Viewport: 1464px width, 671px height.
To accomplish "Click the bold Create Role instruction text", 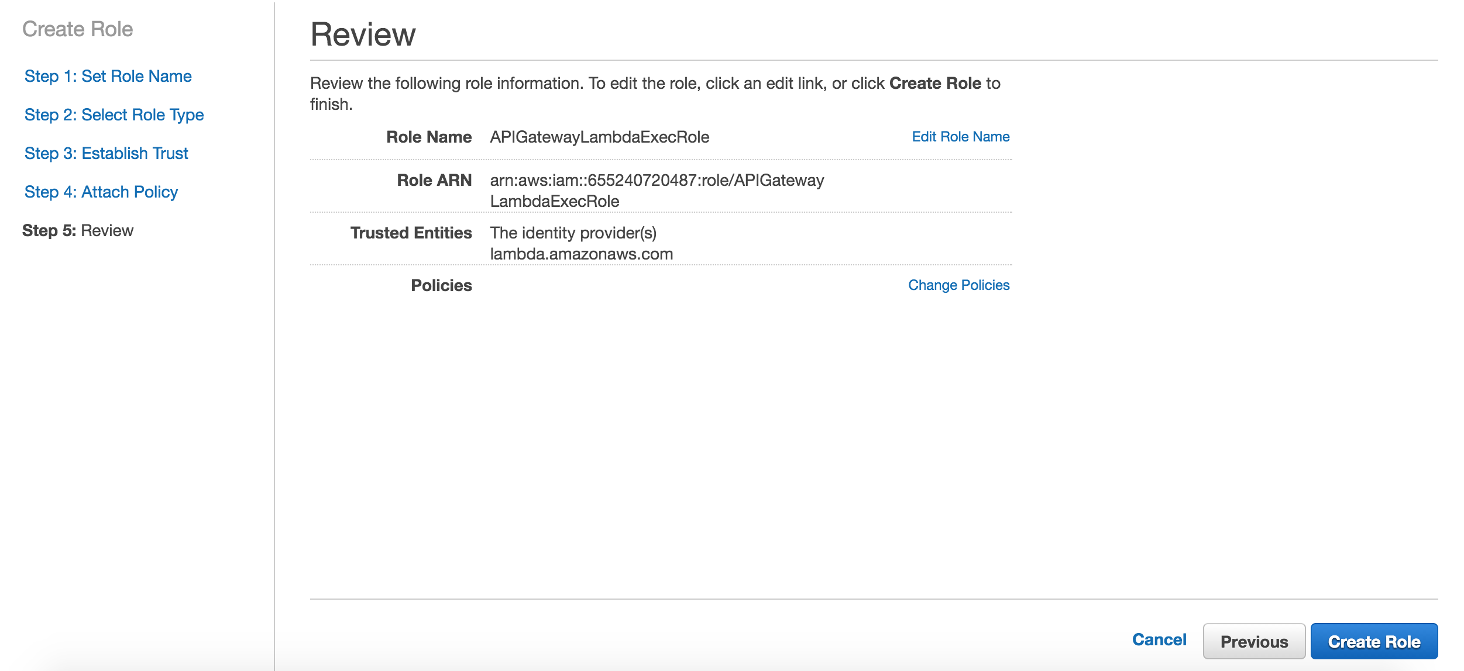I will (x=934, y=84).
